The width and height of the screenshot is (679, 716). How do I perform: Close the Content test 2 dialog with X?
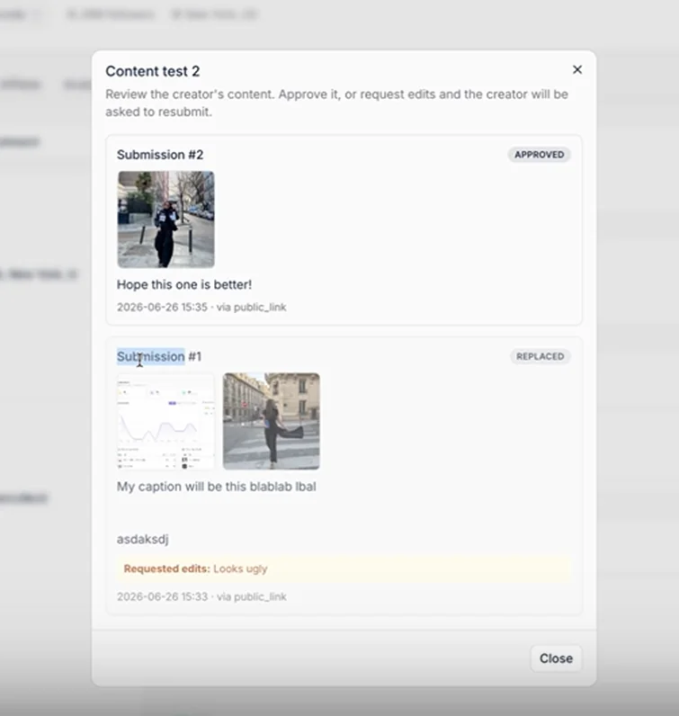click(x=577, y=69)
